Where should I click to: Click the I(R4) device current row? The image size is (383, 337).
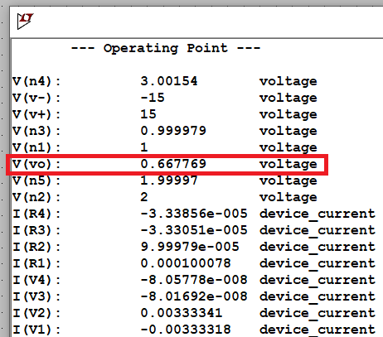(194, 214)
